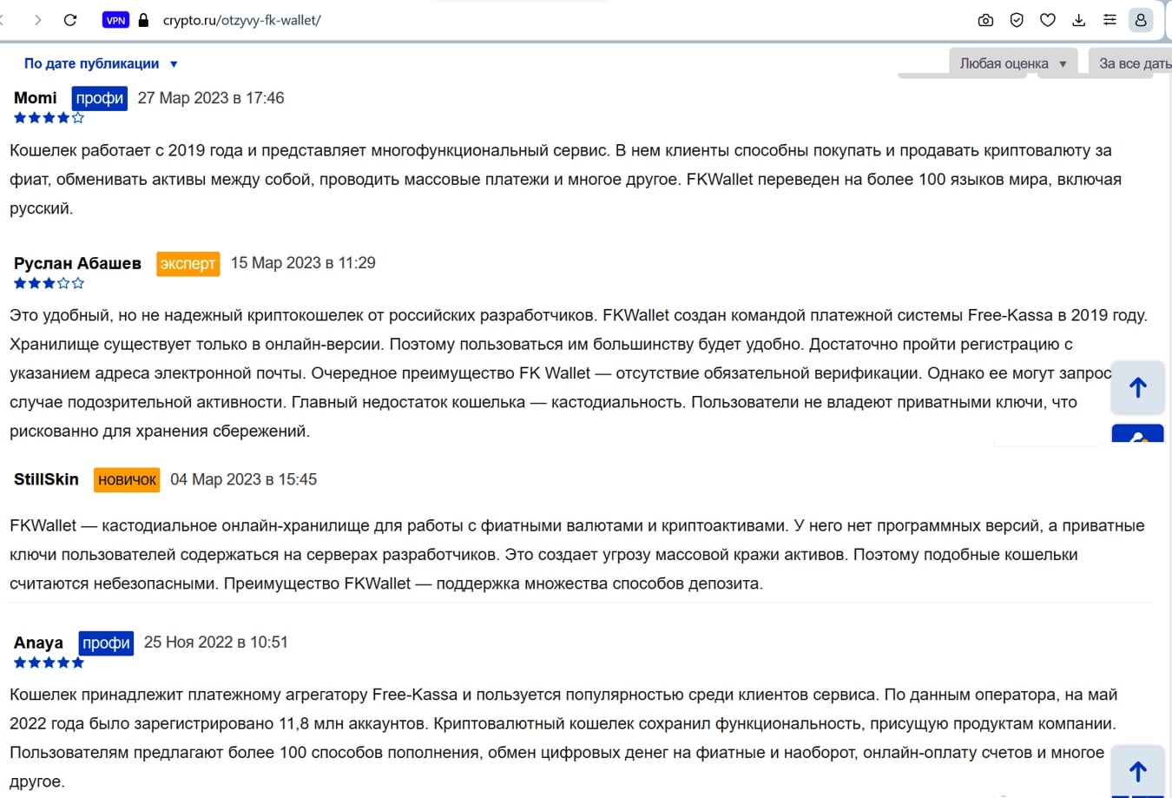Screen dimensions: 1172x798
Task: Open reviewer Руслан Абашев's name
Action: pyautogui.click(x=77, y=263)
